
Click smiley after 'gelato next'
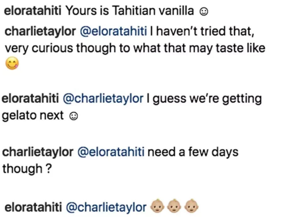(74, 116)
